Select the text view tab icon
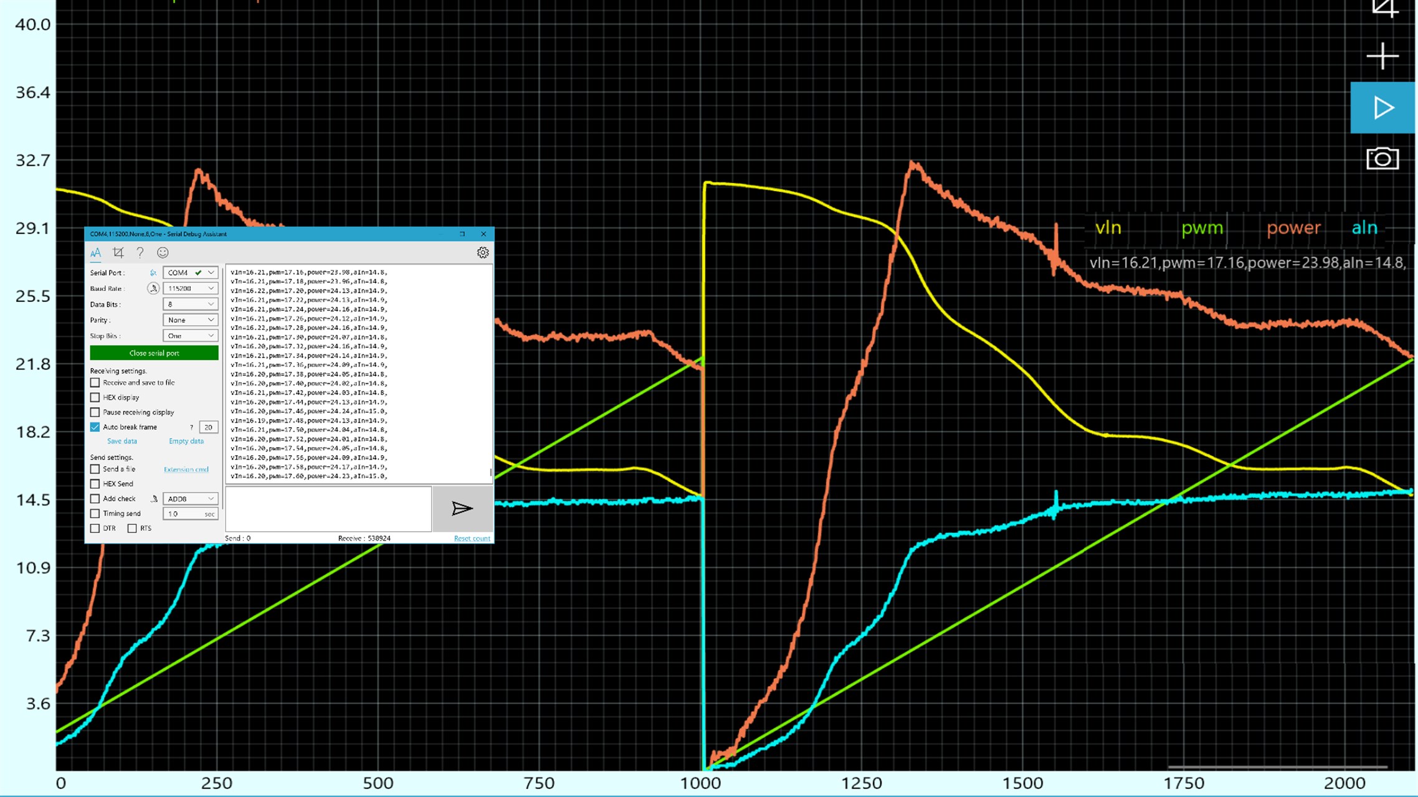1418x797 pixels. pos(95,253)
